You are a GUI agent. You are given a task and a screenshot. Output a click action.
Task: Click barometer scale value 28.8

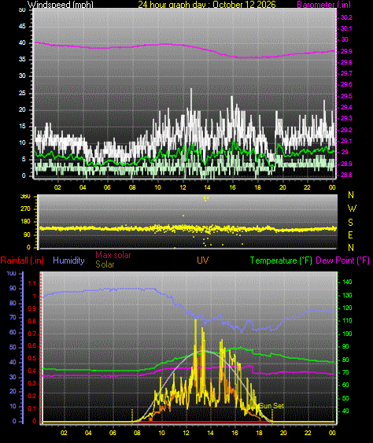[346, 175]
